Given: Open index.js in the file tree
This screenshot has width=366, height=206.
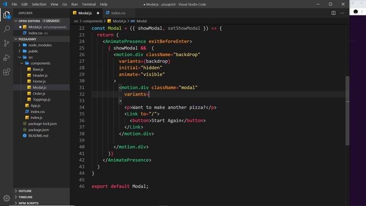Looking at the screenshot, I should click(37, 117).
